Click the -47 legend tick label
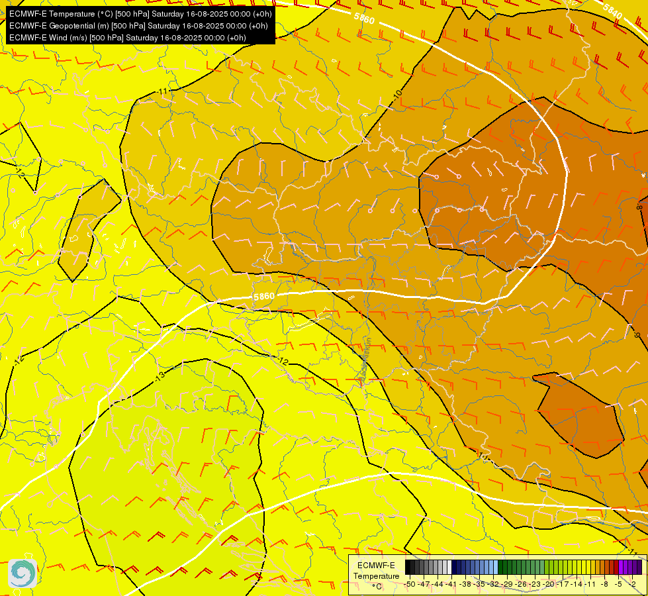The height and width of the screenshot is (596, 648). click(423, 584)
